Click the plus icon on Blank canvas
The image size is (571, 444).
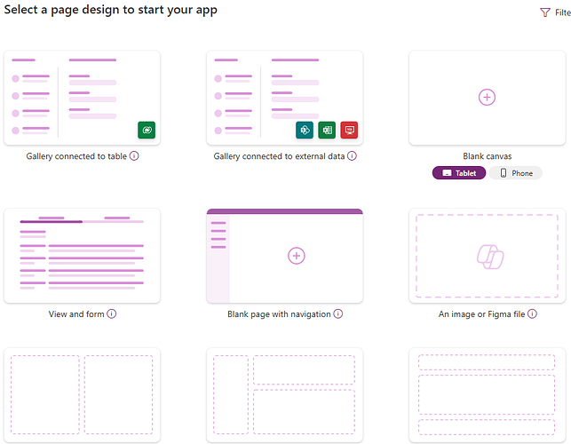[x=487, y=98]
